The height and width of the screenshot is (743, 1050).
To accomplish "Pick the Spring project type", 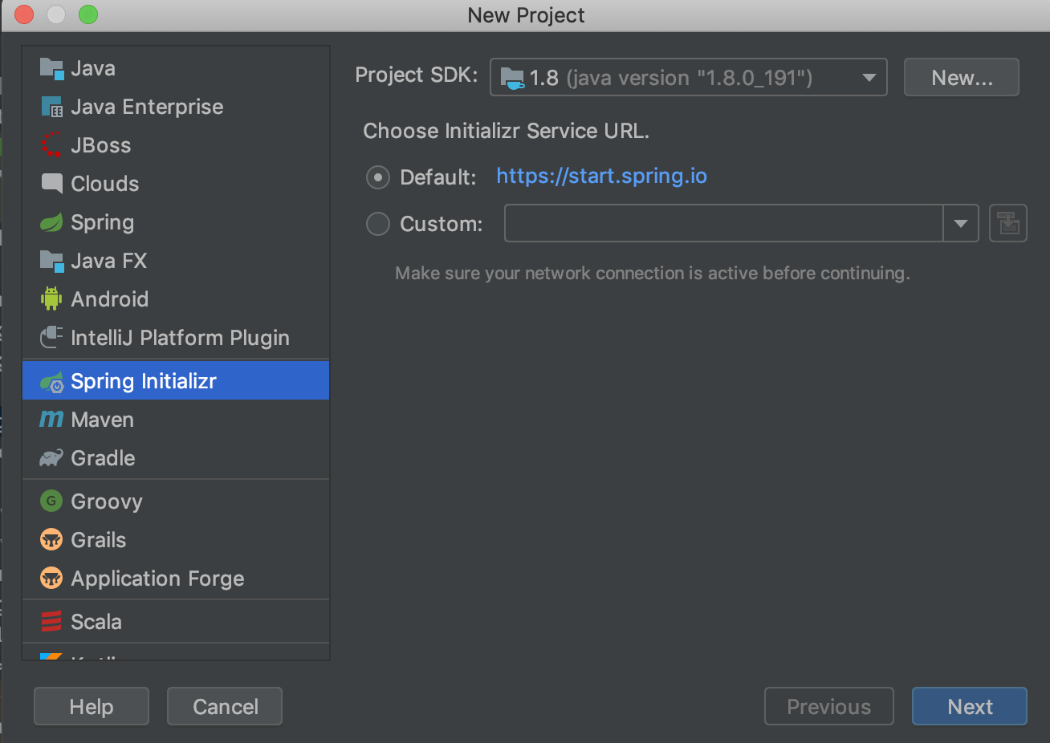I will point(176,222).
